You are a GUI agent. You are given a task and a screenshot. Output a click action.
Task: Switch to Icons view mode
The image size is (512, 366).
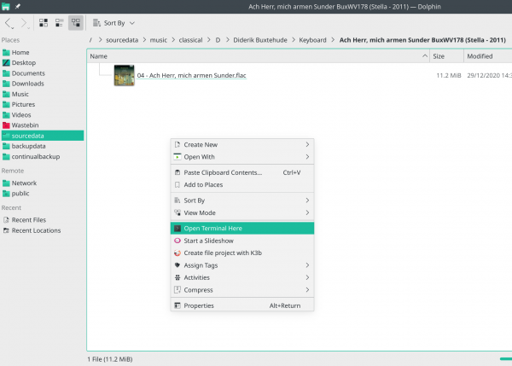[x=44, y=23]
